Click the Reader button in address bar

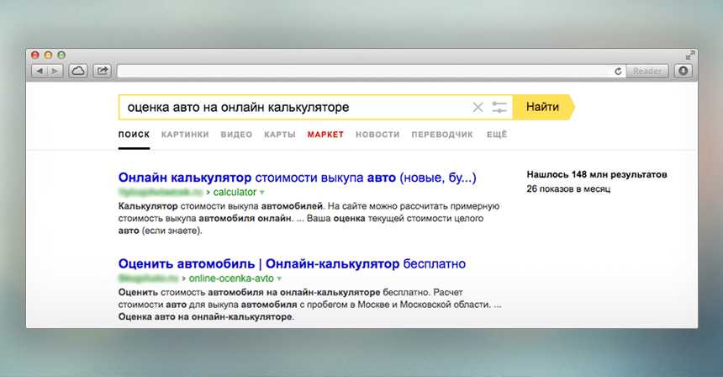(x=647, y=72)
